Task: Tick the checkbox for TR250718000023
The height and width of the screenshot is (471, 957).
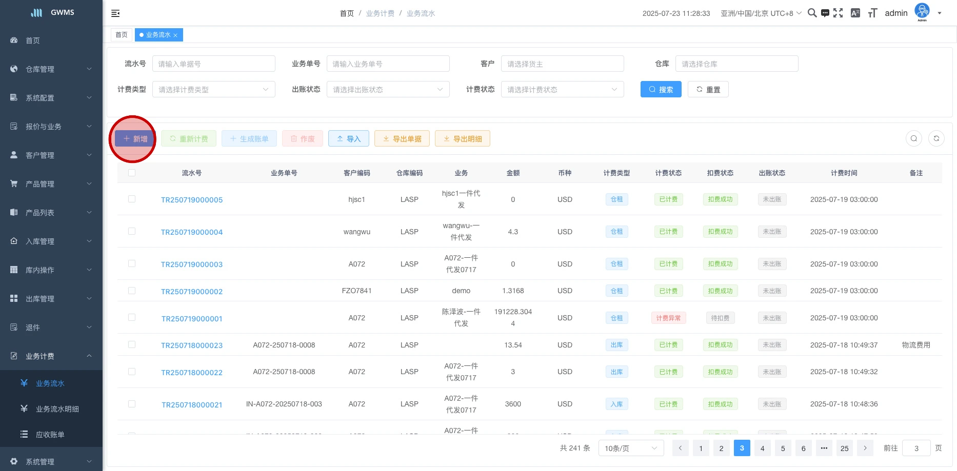Action: click(132, 344)
